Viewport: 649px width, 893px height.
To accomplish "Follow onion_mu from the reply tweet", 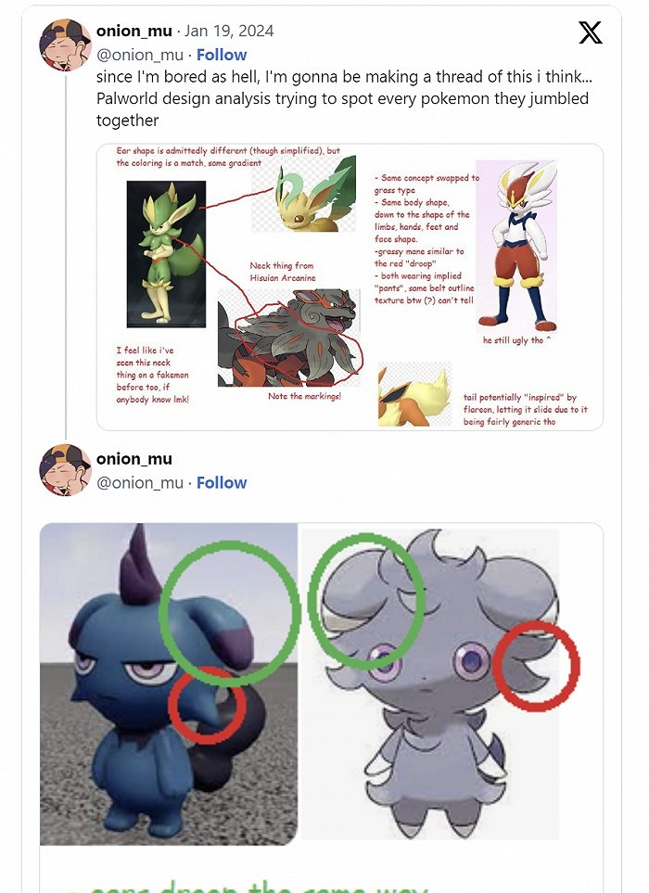I will [x=222, y=482].
